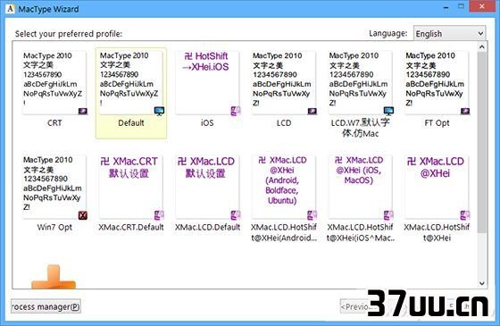Select the Win7 Opt profile thumbnail
500x326 pixels.
coord(54,187)
